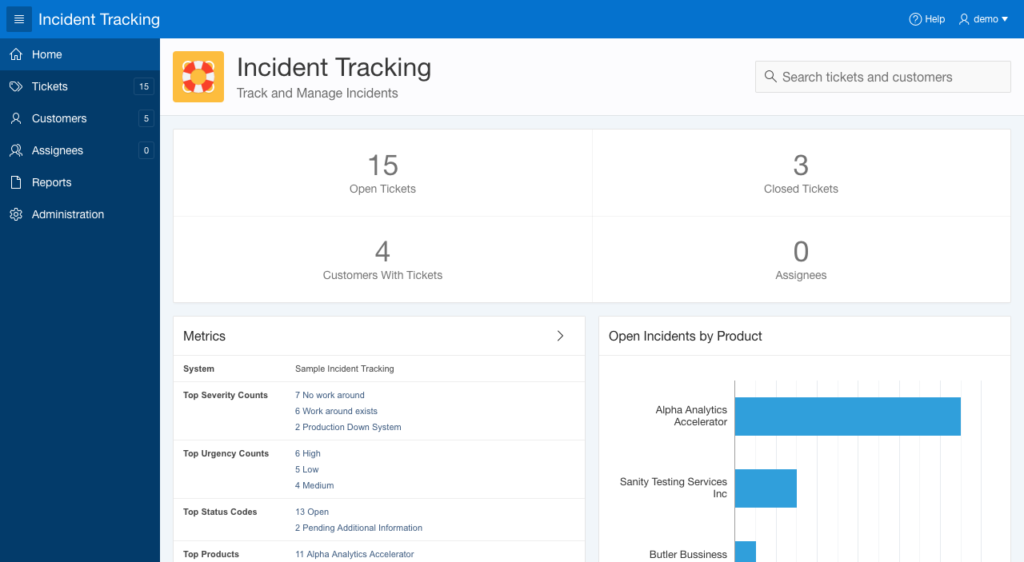Open the Tickets count badge showing 15

[x=144, y=86]
